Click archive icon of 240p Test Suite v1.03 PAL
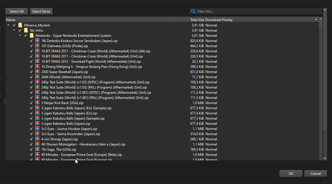 [37, 87]
